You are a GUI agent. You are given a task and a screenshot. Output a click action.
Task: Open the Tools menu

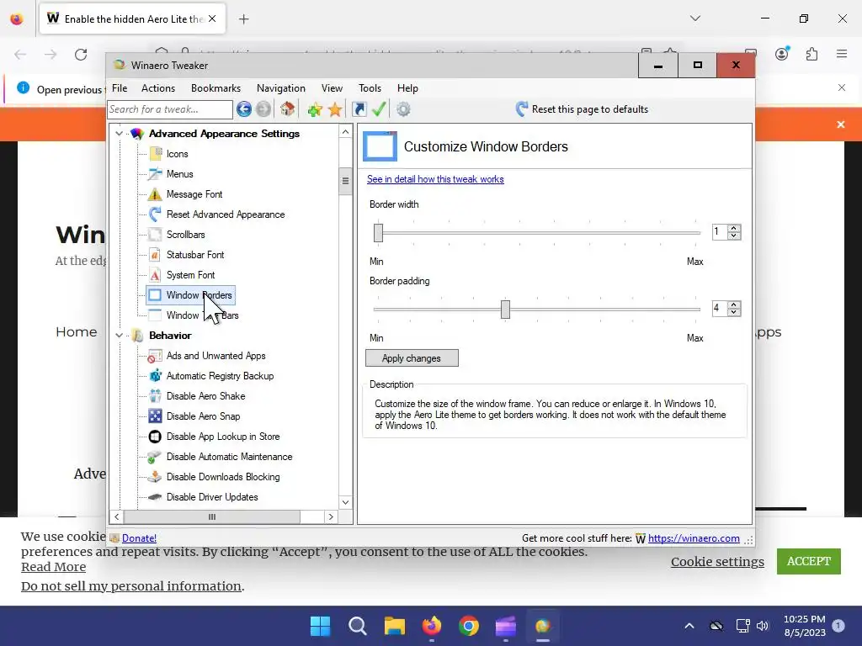[x=370, y=88]
